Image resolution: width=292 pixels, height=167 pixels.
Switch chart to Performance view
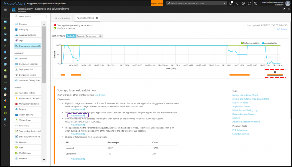(91, 36)
